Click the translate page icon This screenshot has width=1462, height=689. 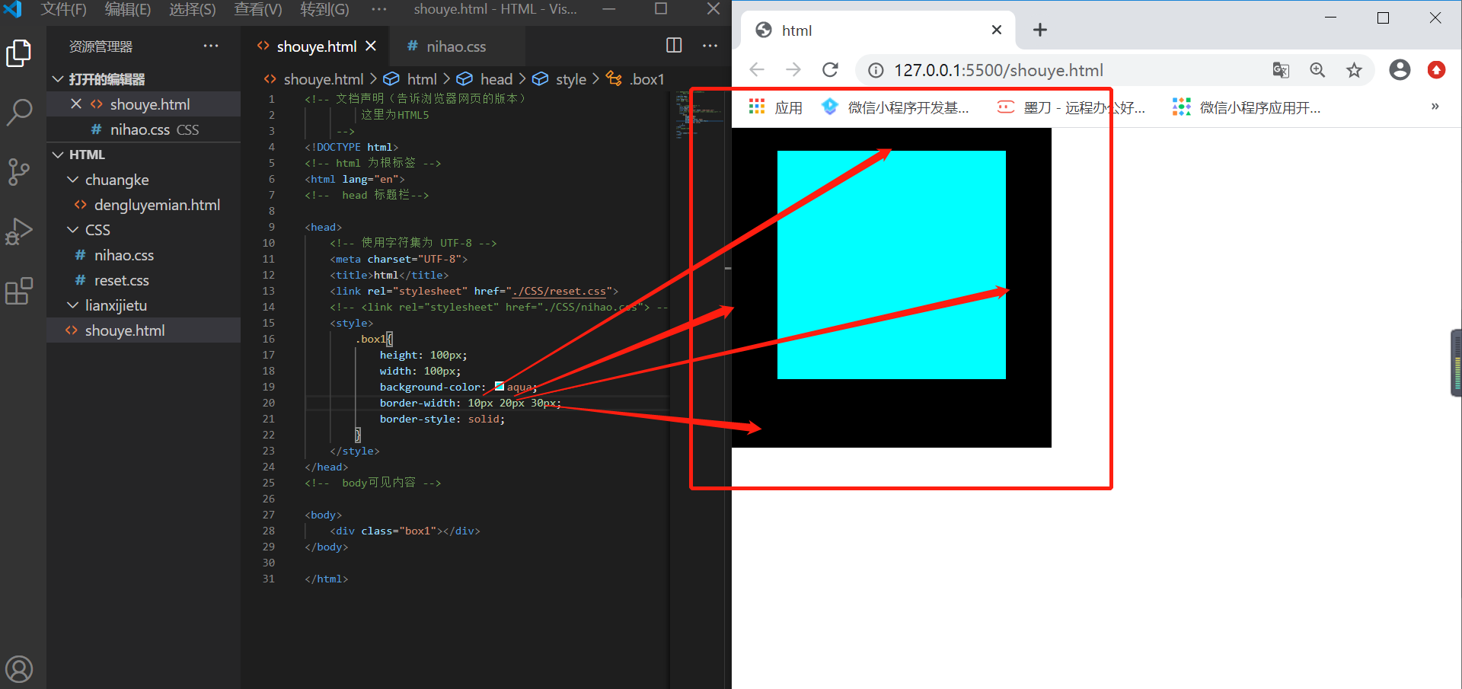(x=1281, y=70)
